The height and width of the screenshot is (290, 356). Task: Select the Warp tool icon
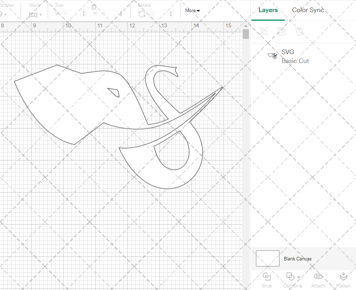pyautogui.click(x=33, y=15)
